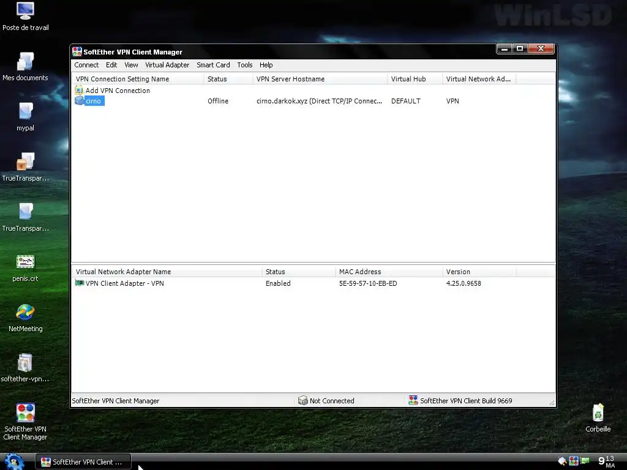Open the Connect menu
Viewport: 627px width, 470px height.
click(86, 65)
